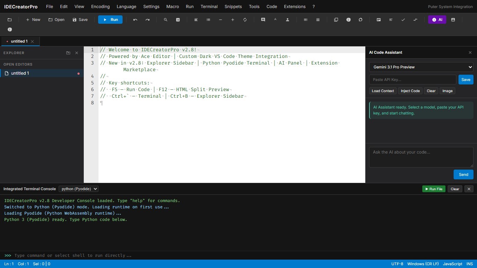Click the contact card icon after AI
This screenshot has height=268, width=477.
click(453, 20)
